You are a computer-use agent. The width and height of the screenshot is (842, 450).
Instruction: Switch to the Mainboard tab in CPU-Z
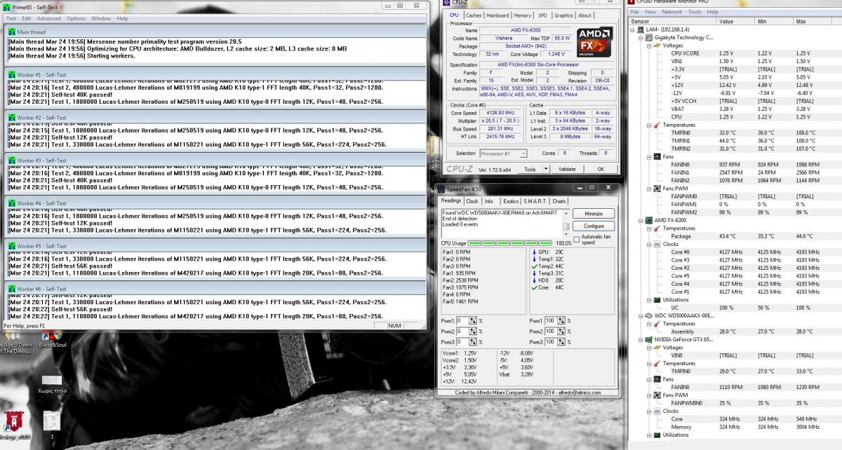497,15
